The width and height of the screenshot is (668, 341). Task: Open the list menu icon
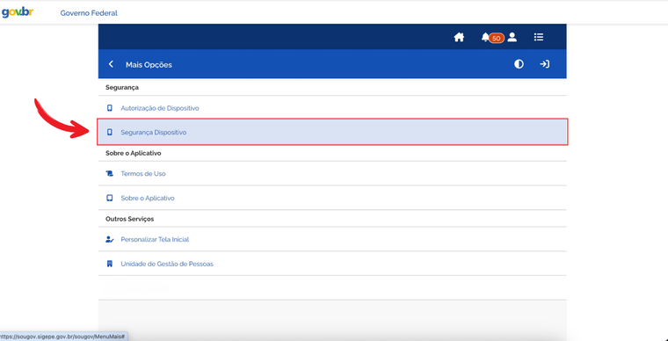(539, 38)
